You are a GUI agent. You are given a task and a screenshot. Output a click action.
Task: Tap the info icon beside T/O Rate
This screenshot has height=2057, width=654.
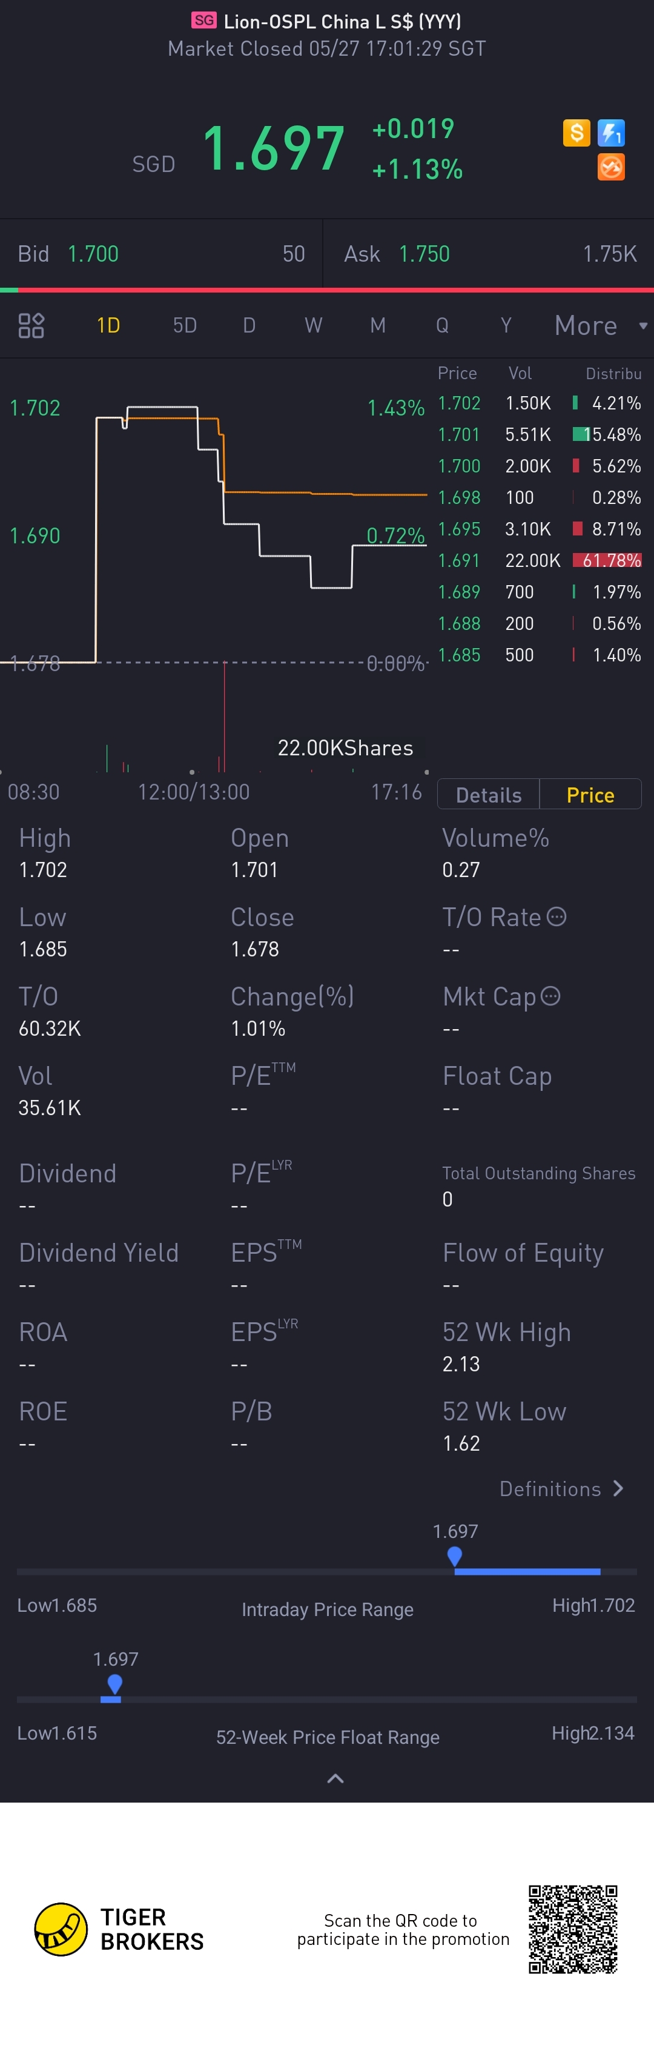click(557, 916)
